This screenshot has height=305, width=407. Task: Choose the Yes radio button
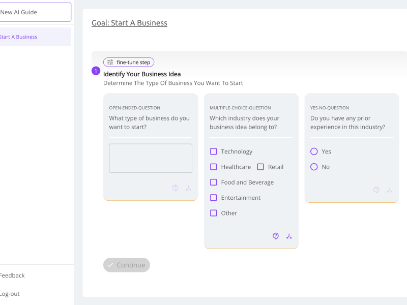[x=314, y=151]
